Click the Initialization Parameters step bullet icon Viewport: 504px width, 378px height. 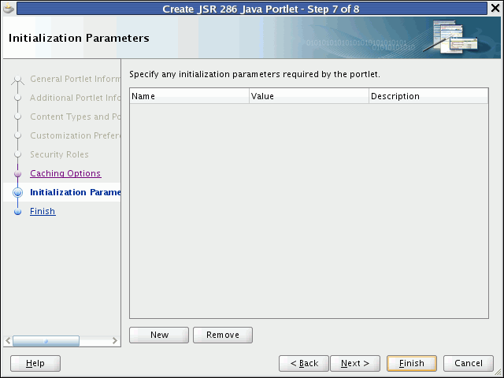point(17,193)
